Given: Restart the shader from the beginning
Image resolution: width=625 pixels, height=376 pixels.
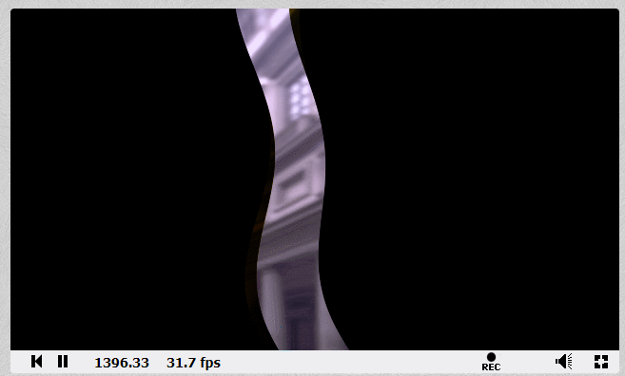Looking at the screenshot, I should (36, 361).
